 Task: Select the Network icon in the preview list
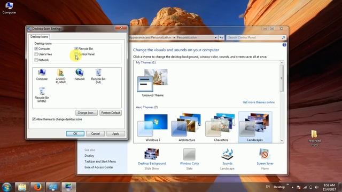(x=80, y=75)
